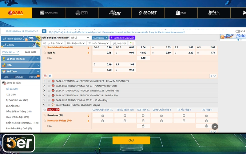246x154 pixels.
Task: Expand SABA INTERNATIONAL FRIENDLY Virtual FC 24
Action: (x=44, y=95)
